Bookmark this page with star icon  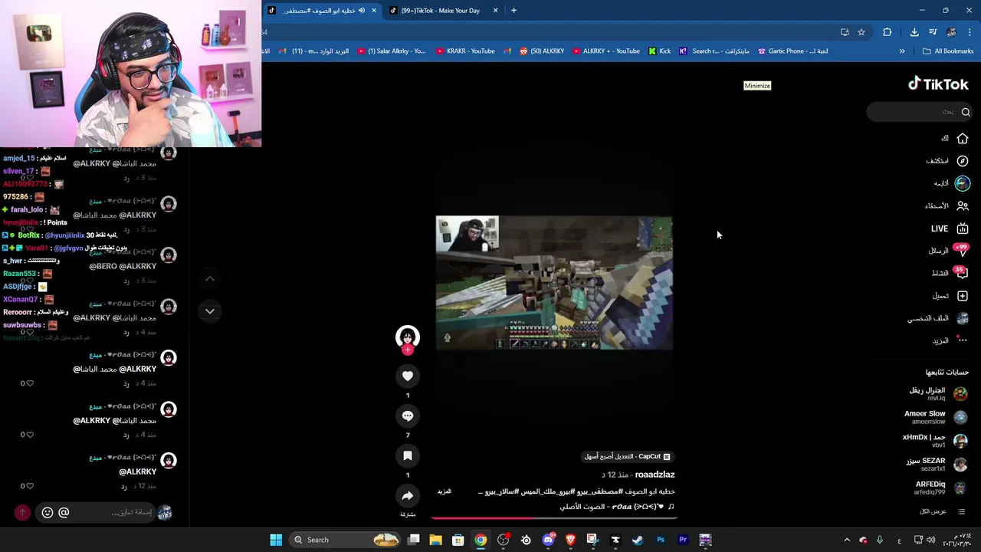861,32
